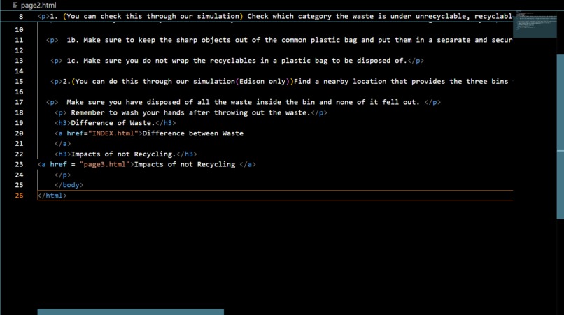
Task: Select line number 13 in gutter
Action: click(19, 61)
